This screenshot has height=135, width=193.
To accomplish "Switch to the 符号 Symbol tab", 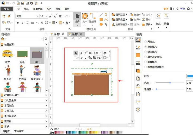I will (x=58, y=9).
